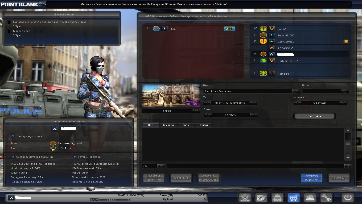Click БигМах°РуЛиТ!'s green clan emblem
Image resolution: width=362 pixels, height=204 pixels.
263,61
